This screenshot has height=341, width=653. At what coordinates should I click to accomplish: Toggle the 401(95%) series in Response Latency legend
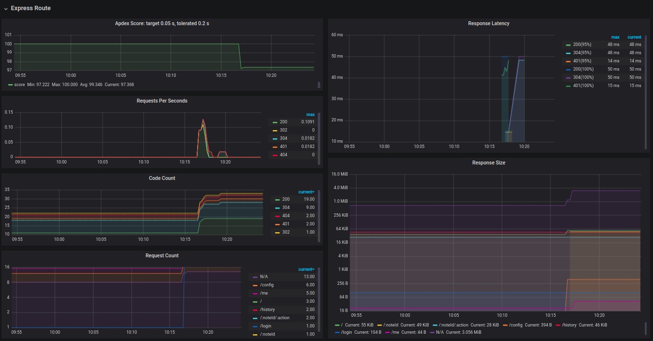(582, 61)
